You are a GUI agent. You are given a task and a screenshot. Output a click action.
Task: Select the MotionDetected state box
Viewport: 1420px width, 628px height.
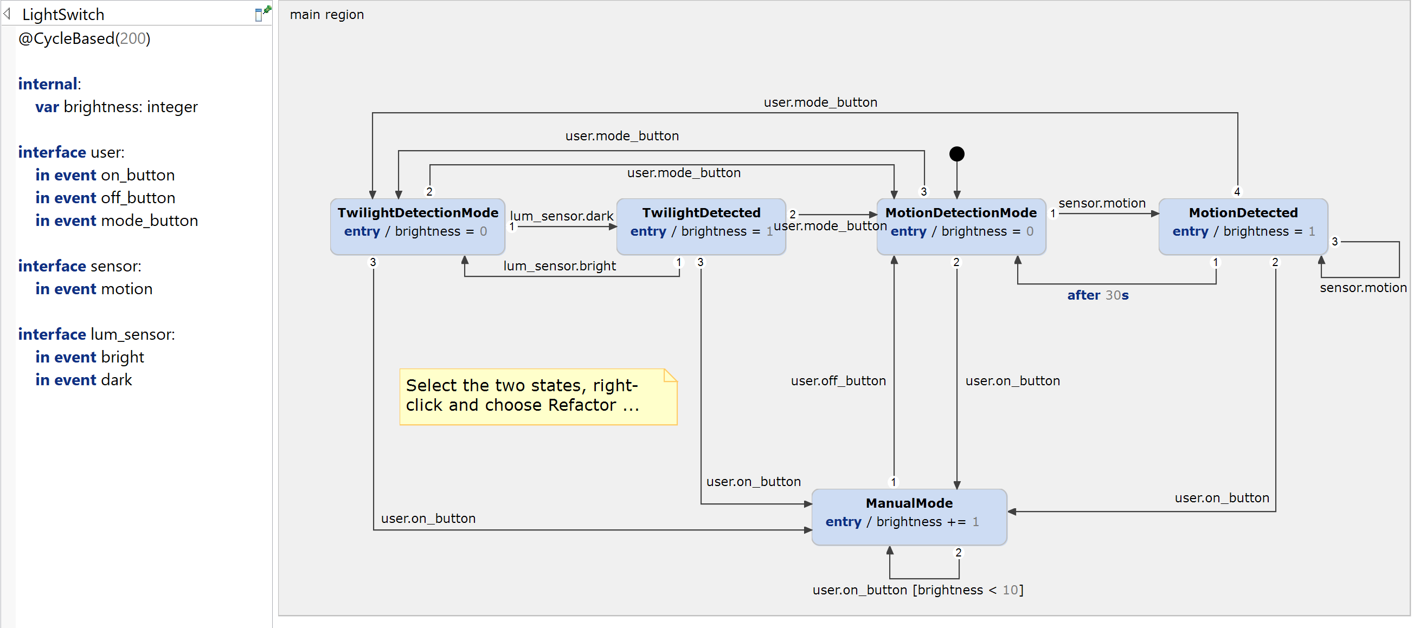pyautogui.click(x=1243, y=226)
